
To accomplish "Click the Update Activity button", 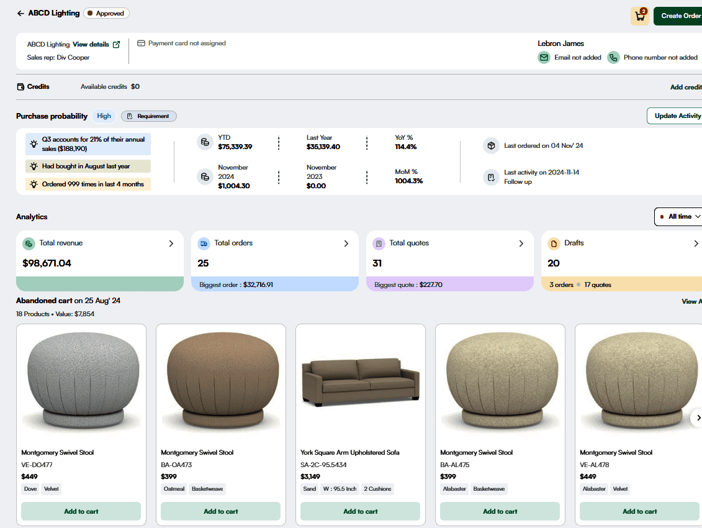I will pyautogui.click(x=677, y=116).
